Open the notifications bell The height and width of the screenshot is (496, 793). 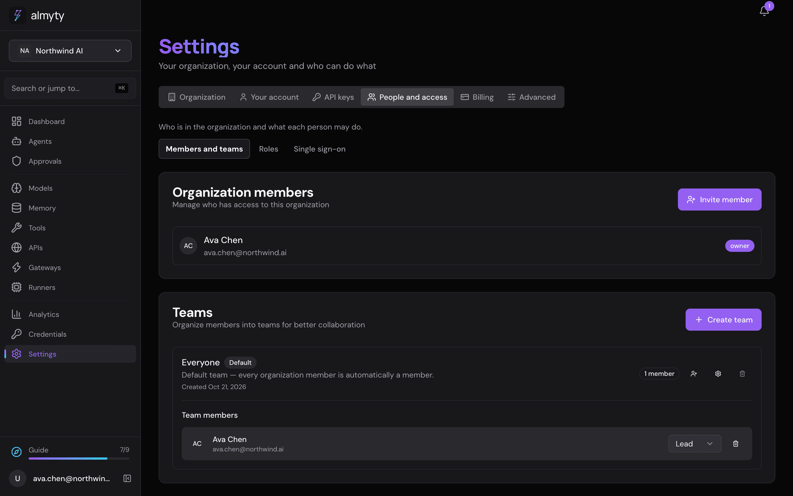[x=764, y=11]
